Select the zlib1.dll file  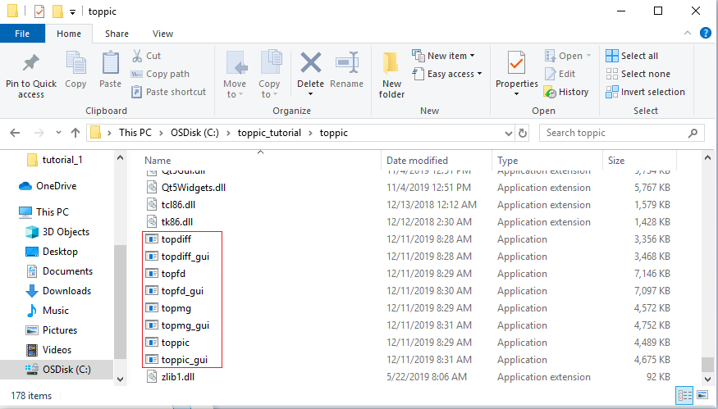tap(171, 377)
